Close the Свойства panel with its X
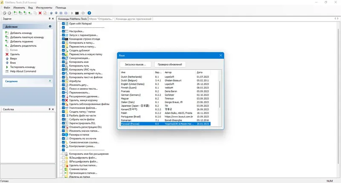Viewport: 341px width, 183px height. tap(53, 109)
